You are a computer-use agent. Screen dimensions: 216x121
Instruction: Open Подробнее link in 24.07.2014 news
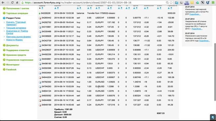pyautogui.click(x=195, y=14)
